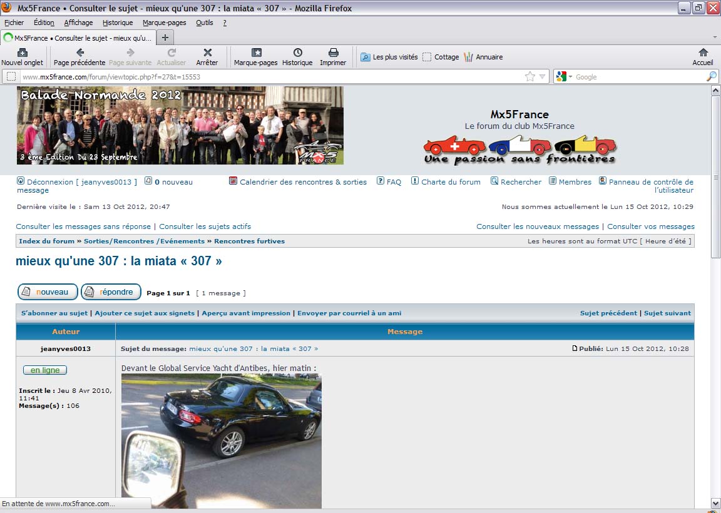Click the Imprimer printer icon
721x513 pixels.
tap(333, 53)
